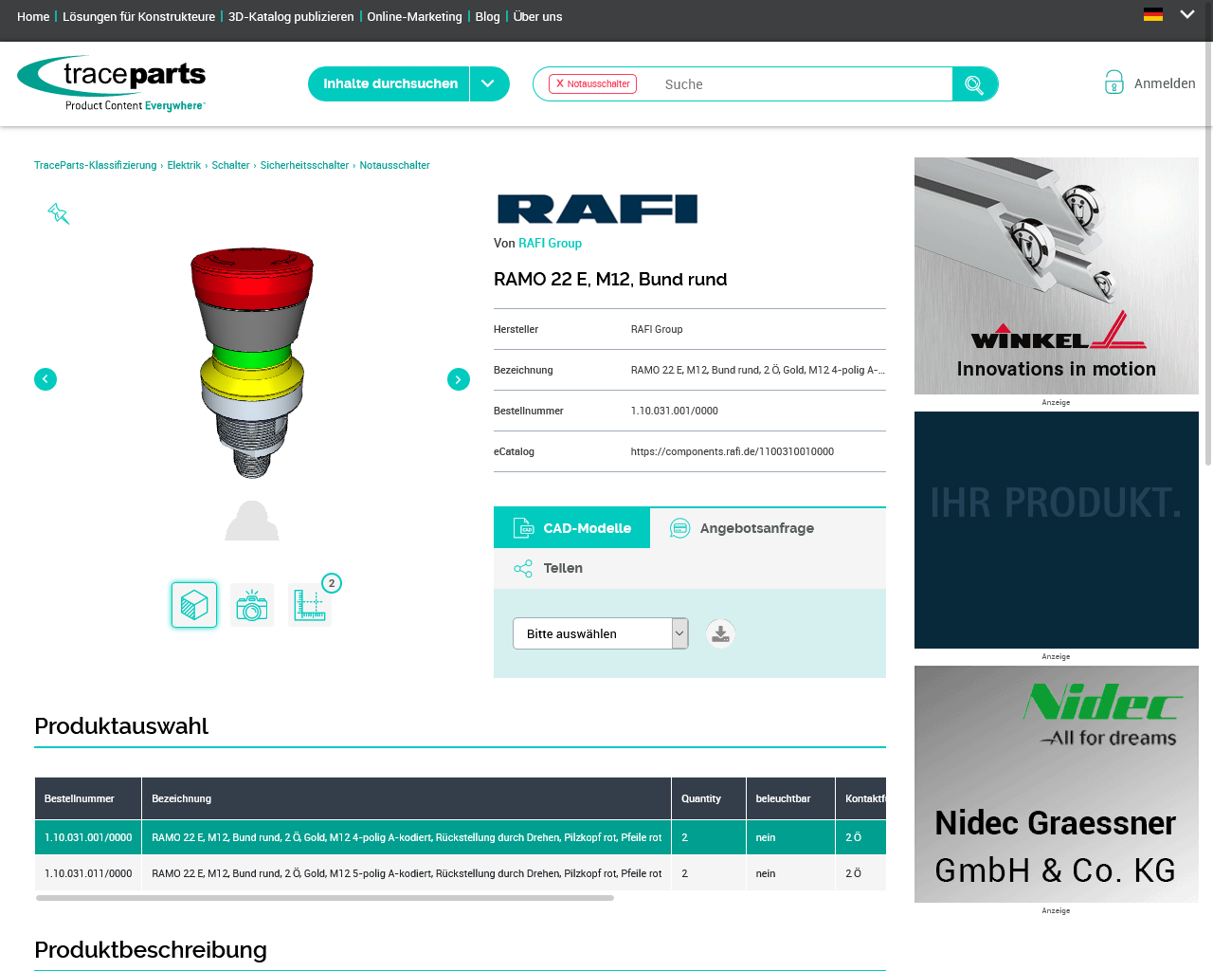Open Blog in the top menu
Viewport: 1213px width, 971px height.
pos(487,16)
